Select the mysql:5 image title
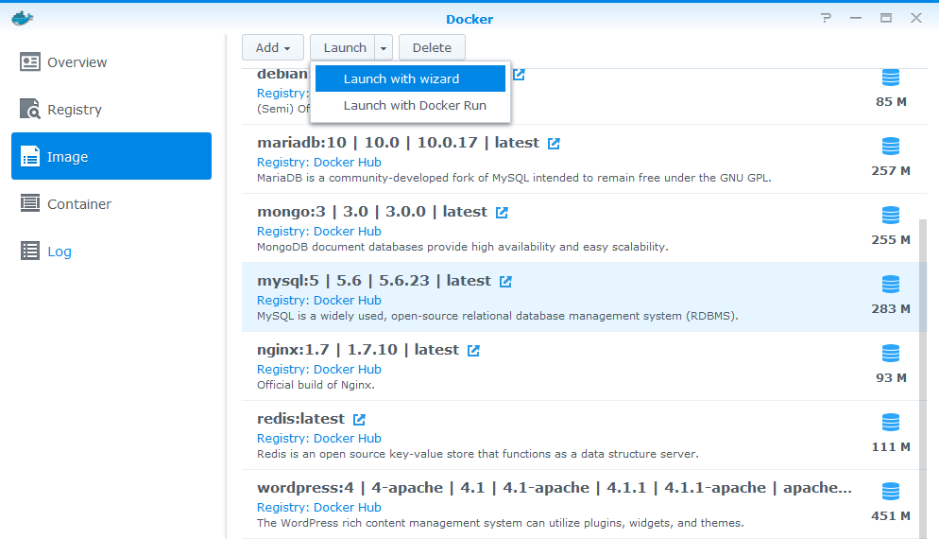The width and height of the screenshot is (939, 539). (374, 281)
